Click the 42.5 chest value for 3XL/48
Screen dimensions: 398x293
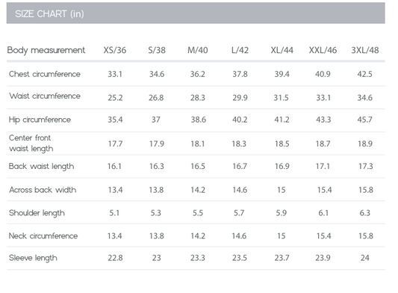(x=364, y=74)
